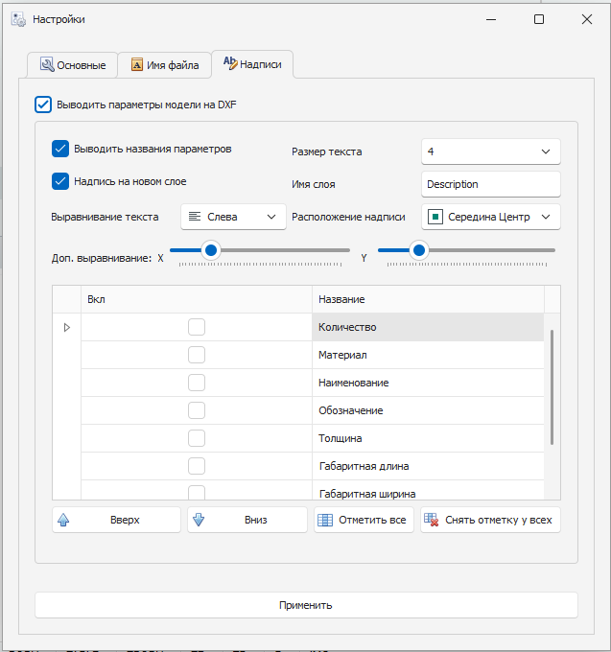Image resolution: width=611 pixels, height=652 pixels.
Task: Click the Настройки window title icon
Action: [x=18, y=19]
